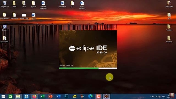Select the CF folder on the desktop
The height and width of the screenshot is (99, 176).
point(72,4)
